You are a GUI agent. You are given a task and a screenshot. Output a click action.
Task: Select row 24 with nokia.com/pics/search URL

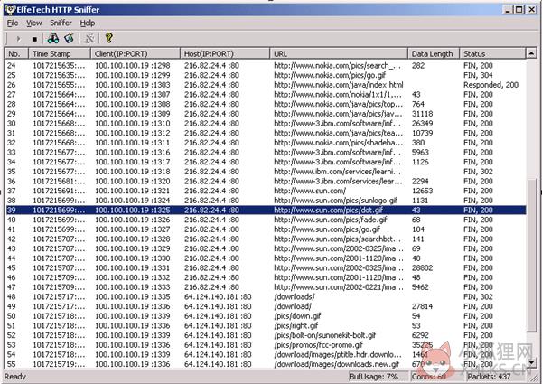[x=266, y=66]
